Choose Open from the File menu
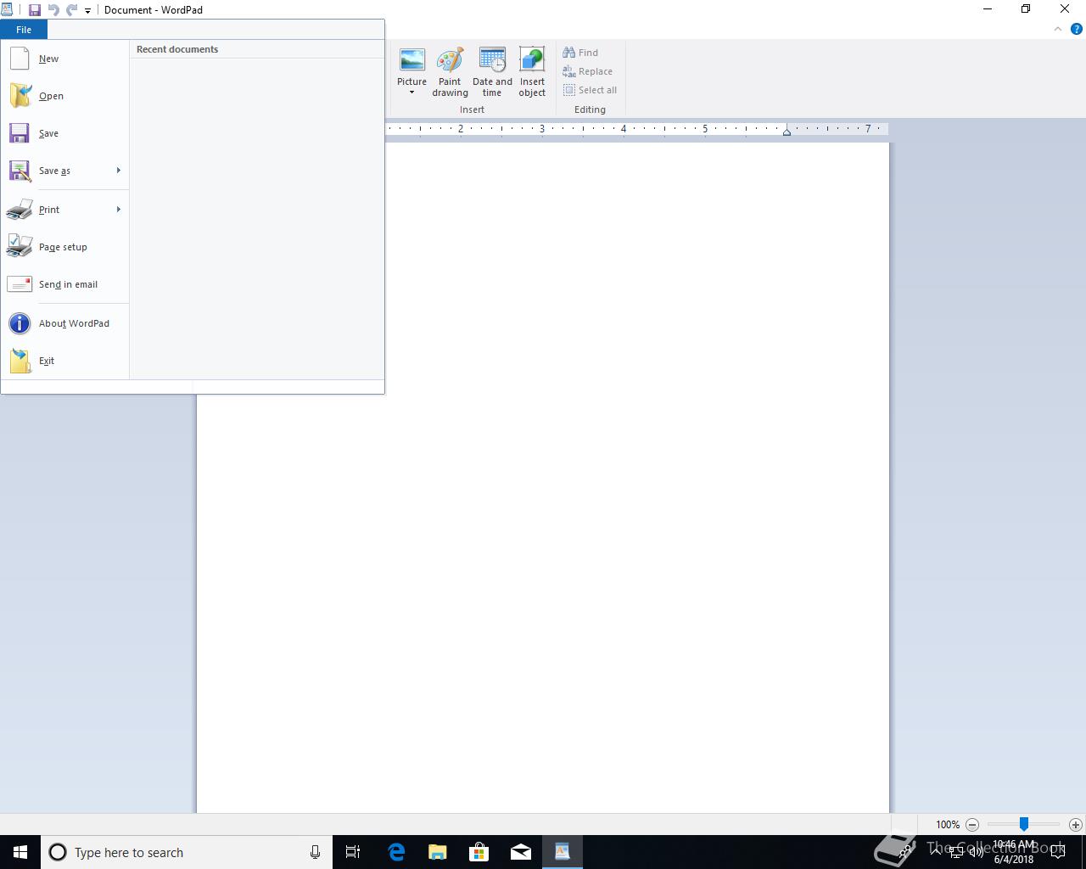Screen dimensions: 1086x869 point(65,96)
